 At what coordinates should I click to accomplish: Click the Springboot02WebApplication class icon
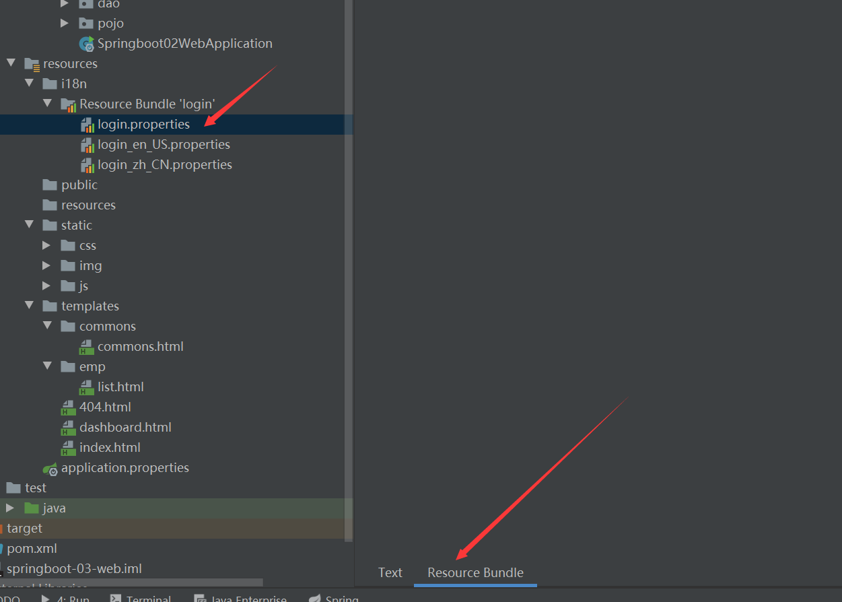pos(86,44)
